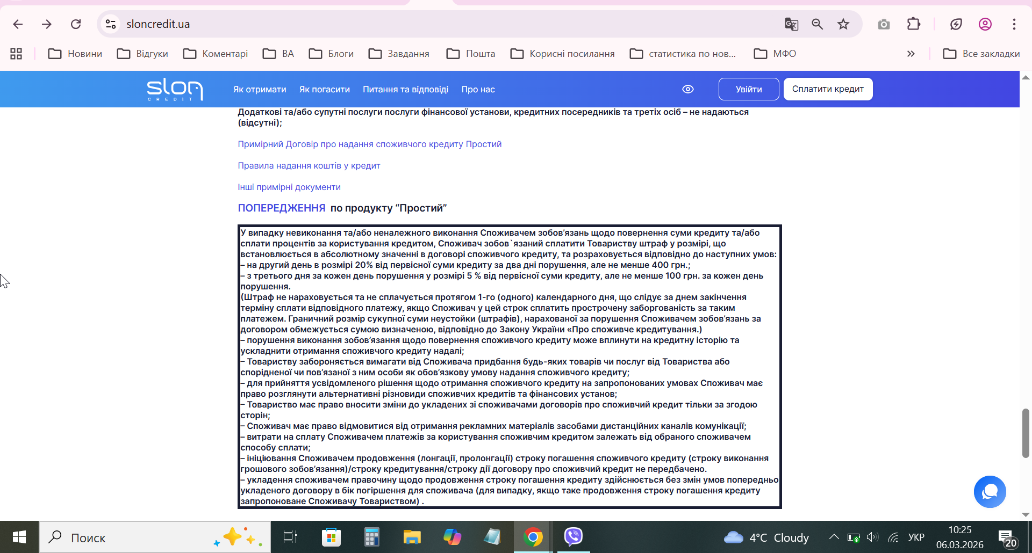Open the МФО bookmarks folder

775,54
